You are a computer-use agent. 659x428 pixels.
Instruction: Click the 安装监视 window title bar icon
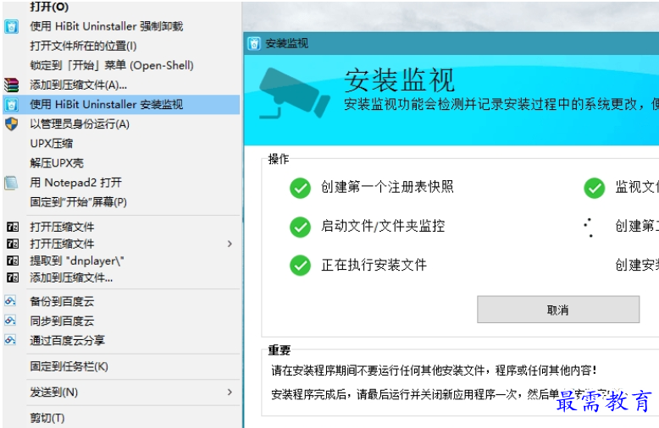click(x=254, y=43)
